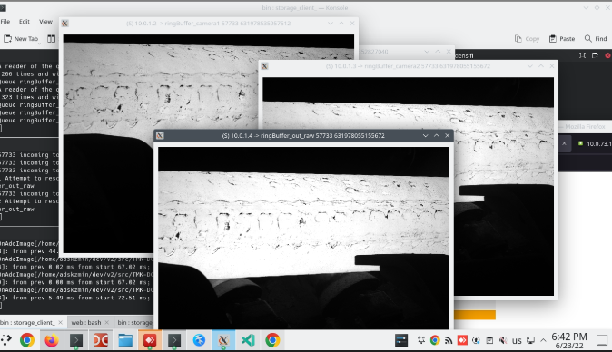
Task: Click the ringBuffer_out_raw window title bar
Action: pos(303,136)
